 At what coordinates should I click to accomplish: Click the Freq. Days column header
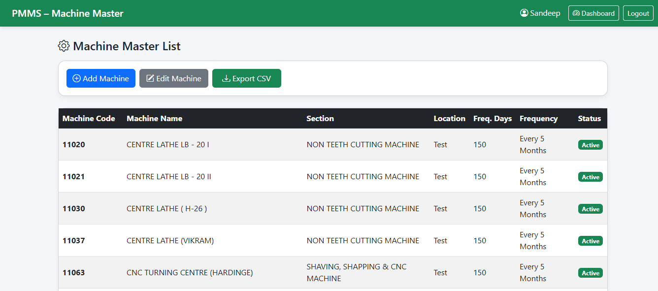click(492, 119)
